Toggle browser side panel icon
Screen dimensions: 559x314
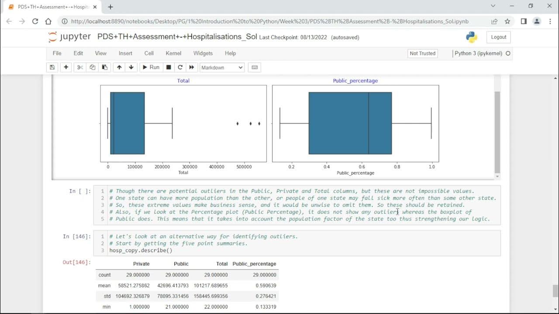point(524,21)
